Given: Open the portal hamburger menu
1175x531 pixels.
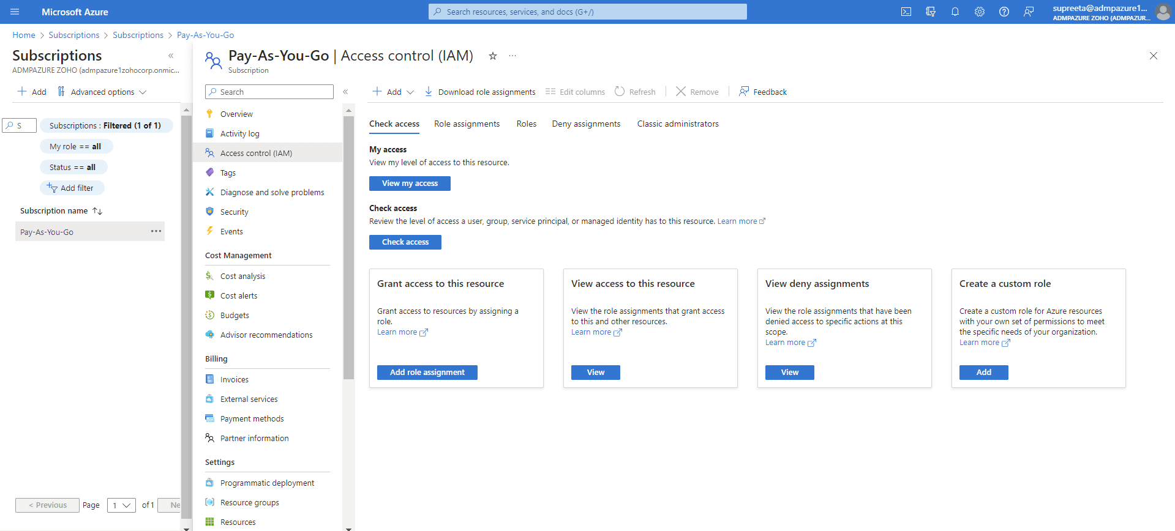Looking at the screenshot, I should pos(15,12).
